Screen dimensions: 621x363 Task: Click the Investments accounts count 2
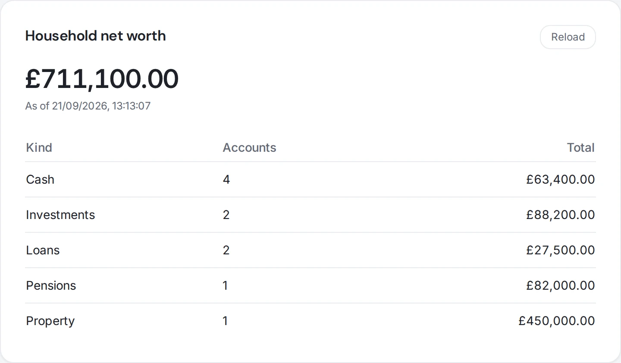(x=226, y=215)
